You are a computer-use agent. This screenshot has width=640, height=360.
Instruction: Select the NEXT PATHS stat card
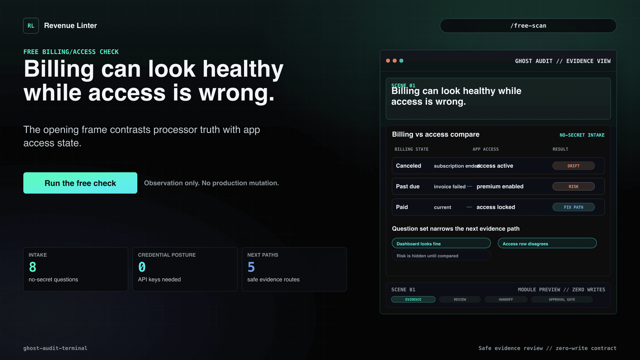(294, 269)
